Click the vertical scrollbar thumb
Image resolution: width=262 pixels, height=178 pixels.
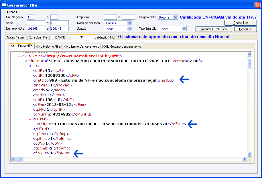(249, 64)
